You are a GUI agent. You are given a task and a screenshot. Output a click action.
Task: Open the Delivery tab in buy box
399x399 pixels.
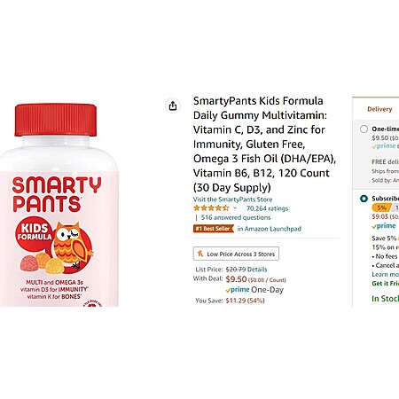coord(379,109)
